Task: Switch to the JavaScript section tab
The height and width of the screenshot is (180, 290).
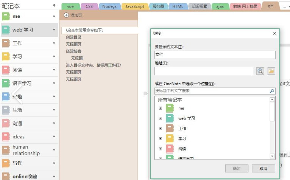Action: tap(135, 6)
